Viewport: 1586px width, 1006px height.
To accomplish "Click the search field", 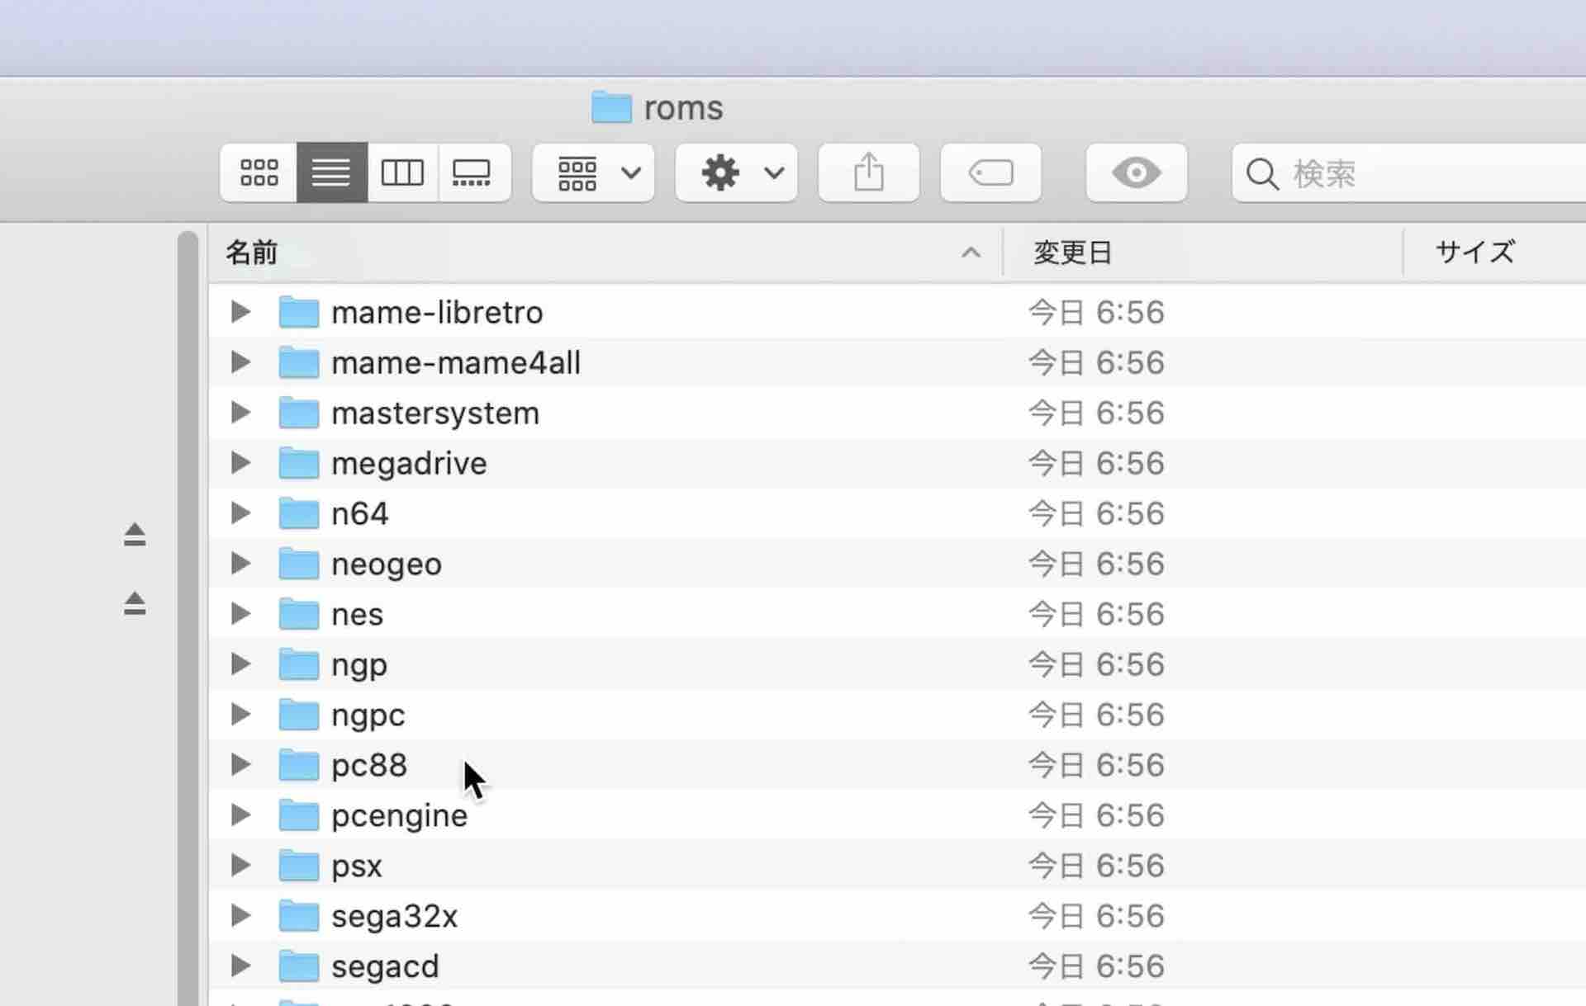I will (1421, 173).
